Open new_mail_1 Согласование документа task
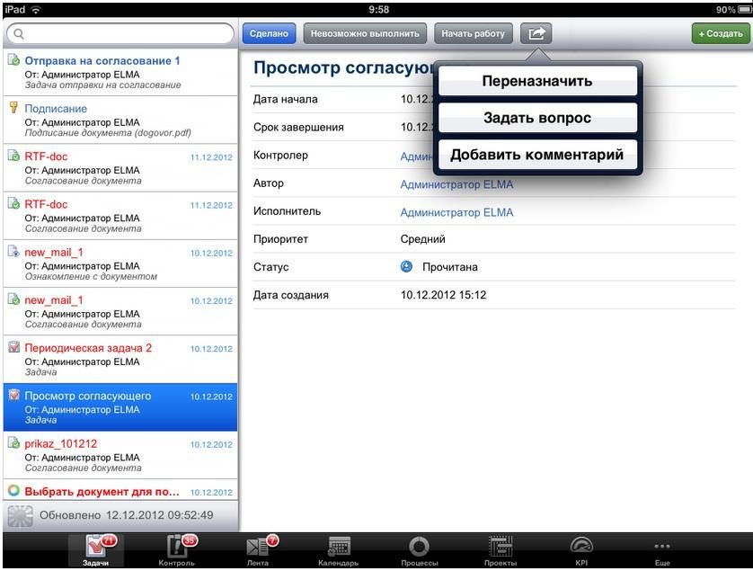This screenshot has width=753, height=571. 120,311
